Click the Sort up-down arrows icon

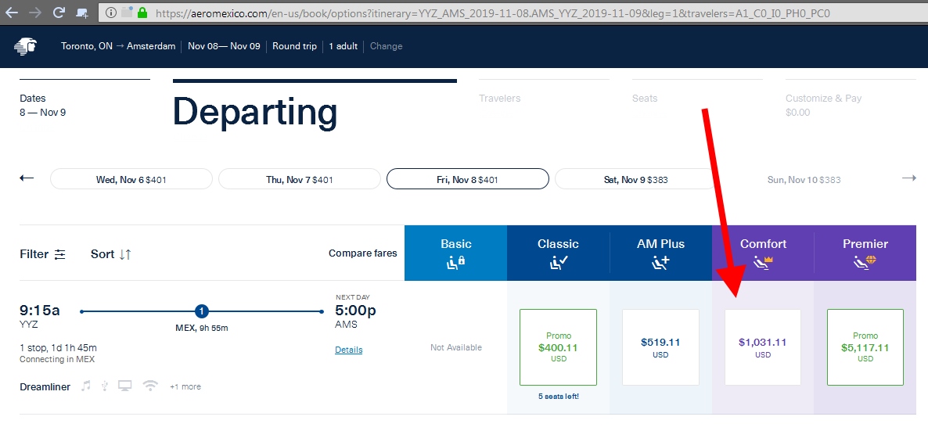pos(125,254)
